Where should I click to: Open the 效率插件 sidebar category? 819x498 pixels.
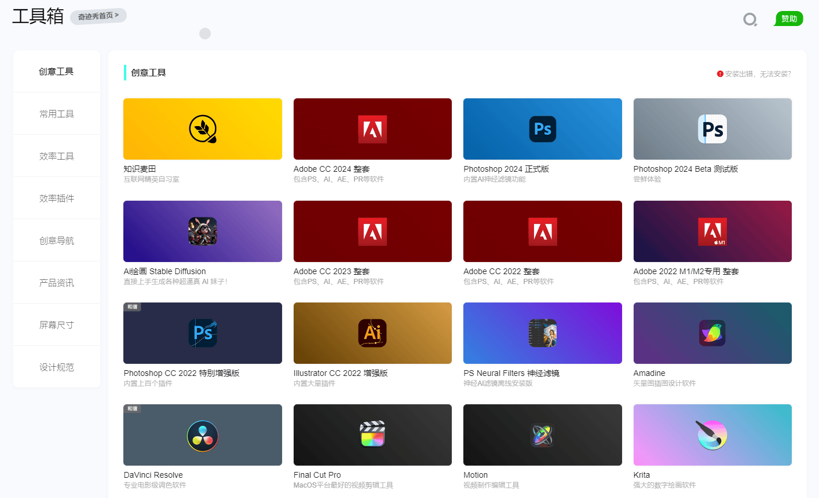57,198
